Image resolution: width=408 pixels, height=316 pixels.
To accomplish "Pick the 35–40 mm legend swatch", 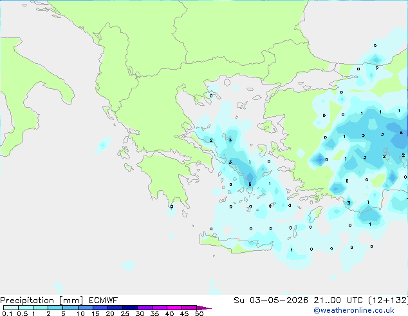I will click(x=160, y=308).
